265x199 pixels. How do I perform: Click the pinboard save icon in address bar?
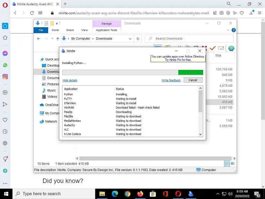(215, 13)
